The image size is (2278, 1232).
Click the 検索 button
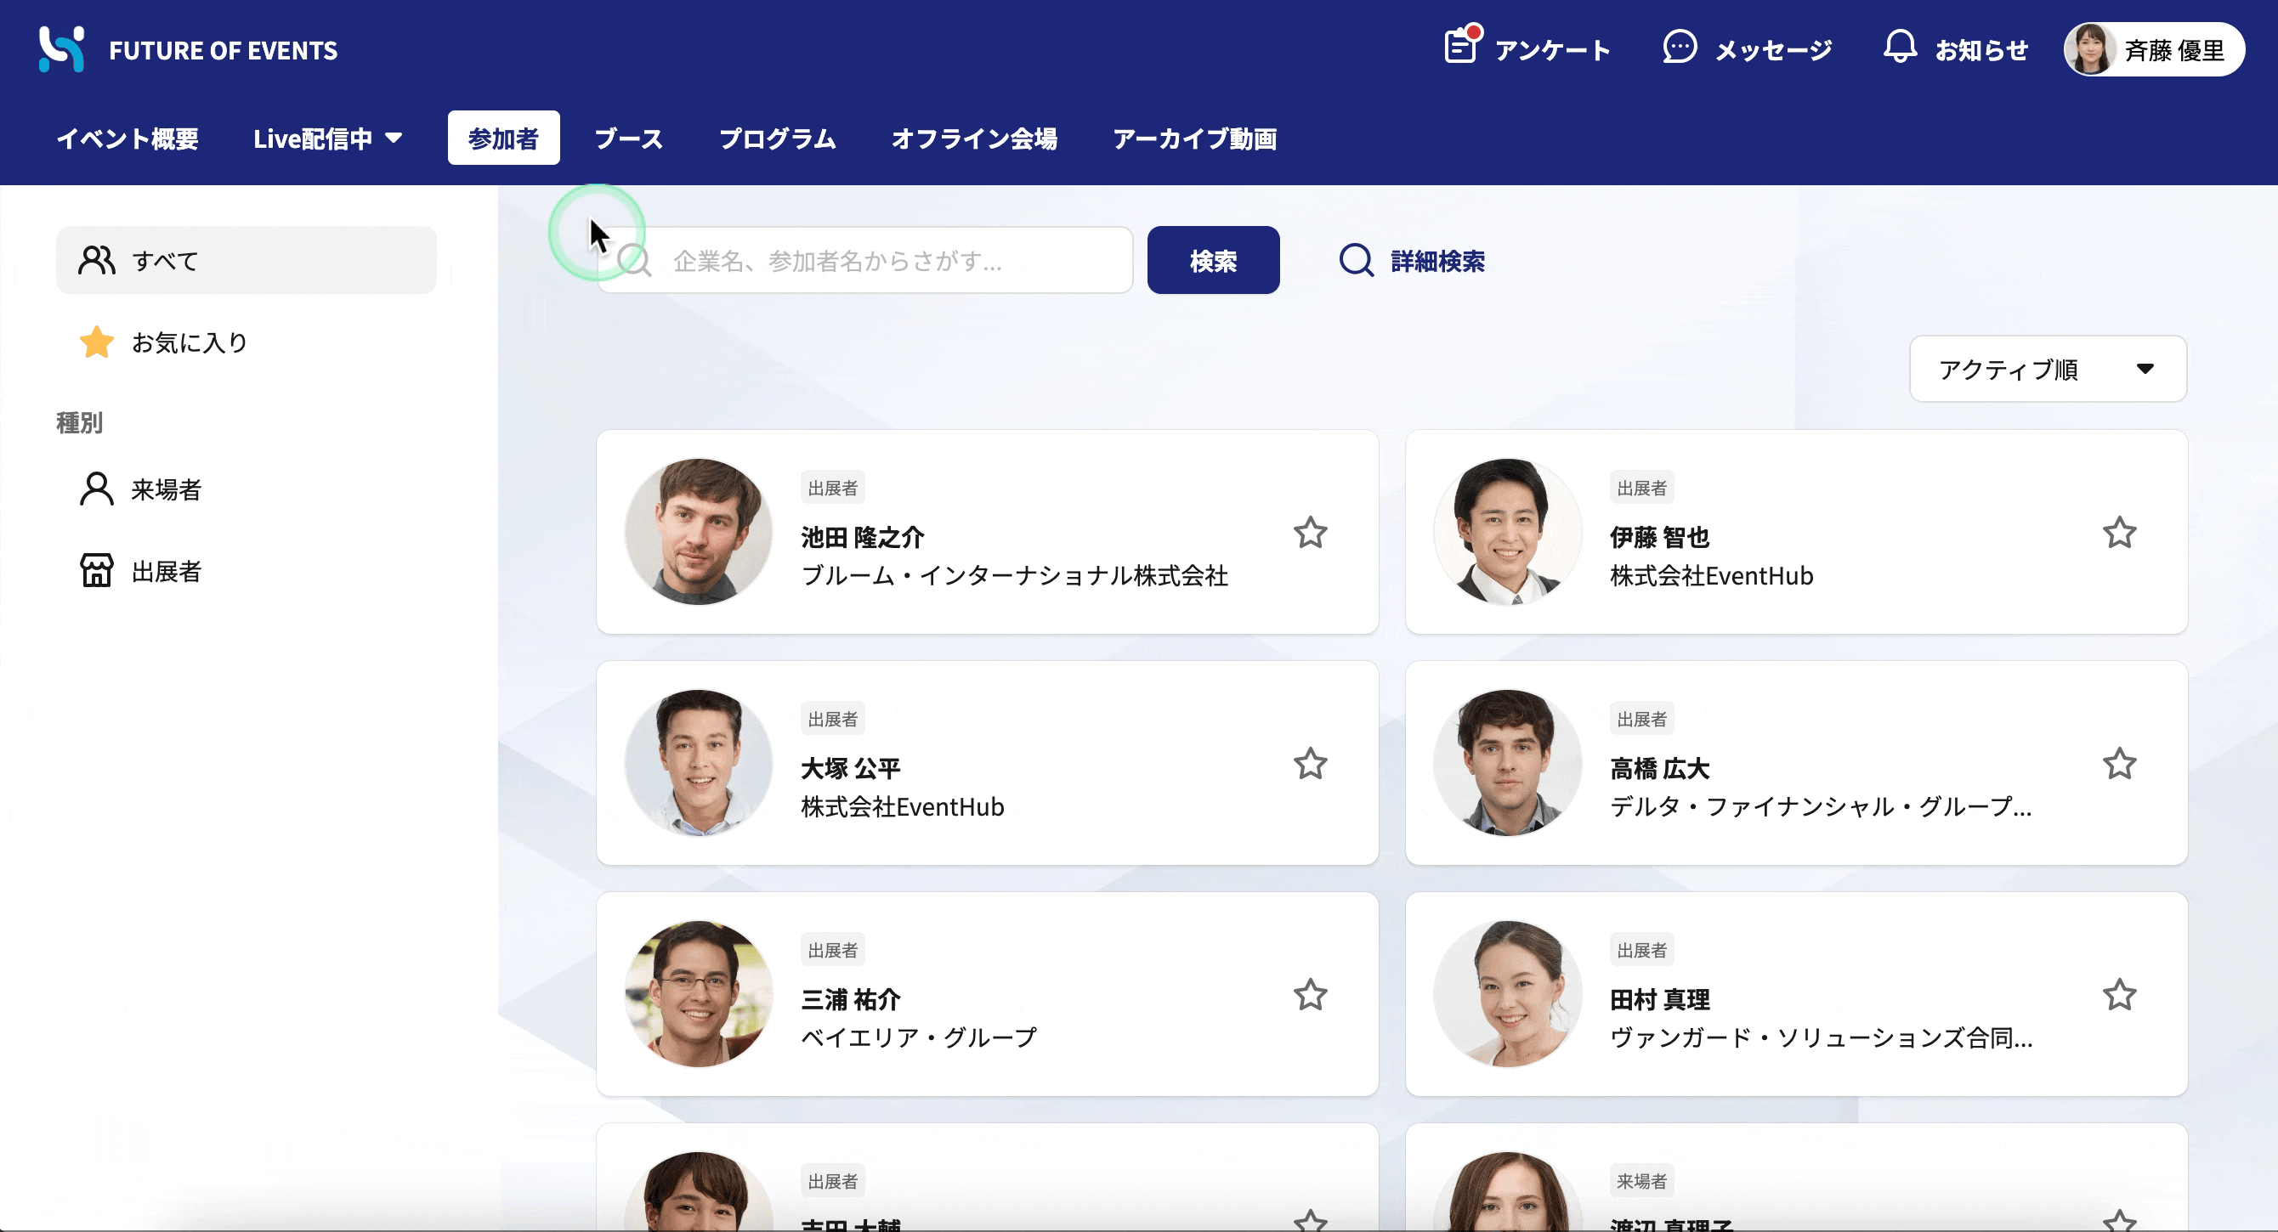pos(1213,260)
